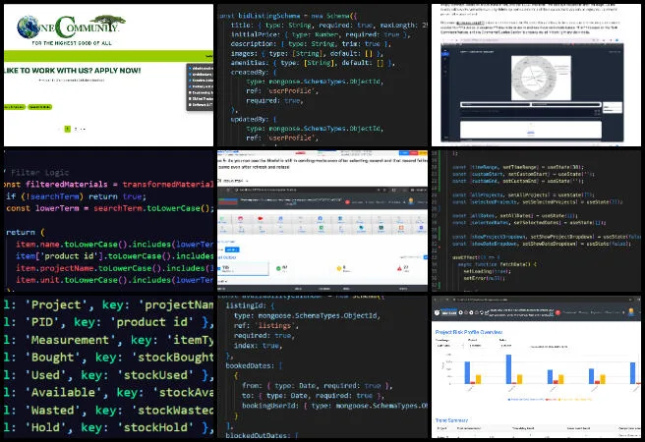Uncheck the topmost checked box in the category list
The height and width of the screenshot is (442, 645).
(x=190, y=68)
